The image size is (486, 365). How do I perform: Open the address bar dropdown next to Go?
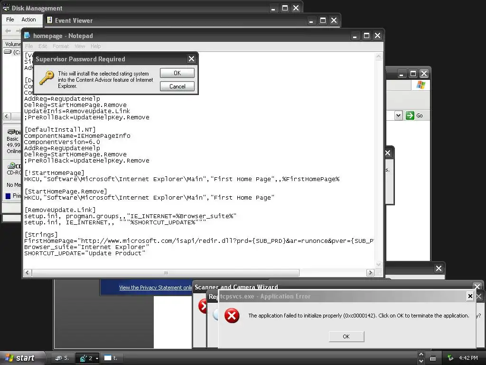pos(398,115)
